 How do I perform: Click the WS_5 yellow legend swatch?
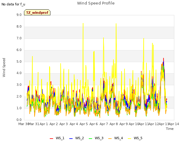point(129,139)
